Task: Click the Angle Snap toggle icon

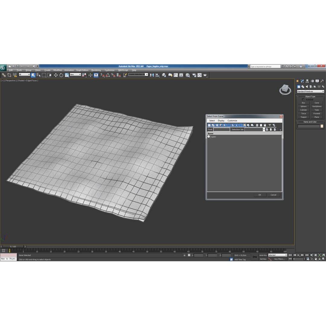Action: tap(108, 75)
